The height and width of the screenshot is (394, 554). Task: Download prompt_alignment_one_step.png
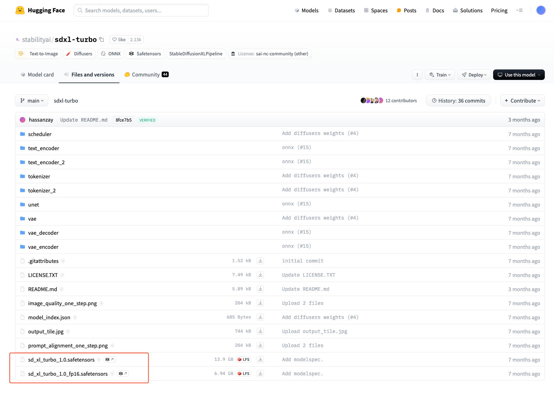[x=260, y=345]
